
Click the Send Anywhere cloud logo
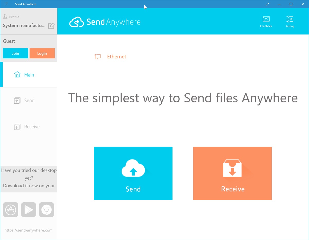77,21
